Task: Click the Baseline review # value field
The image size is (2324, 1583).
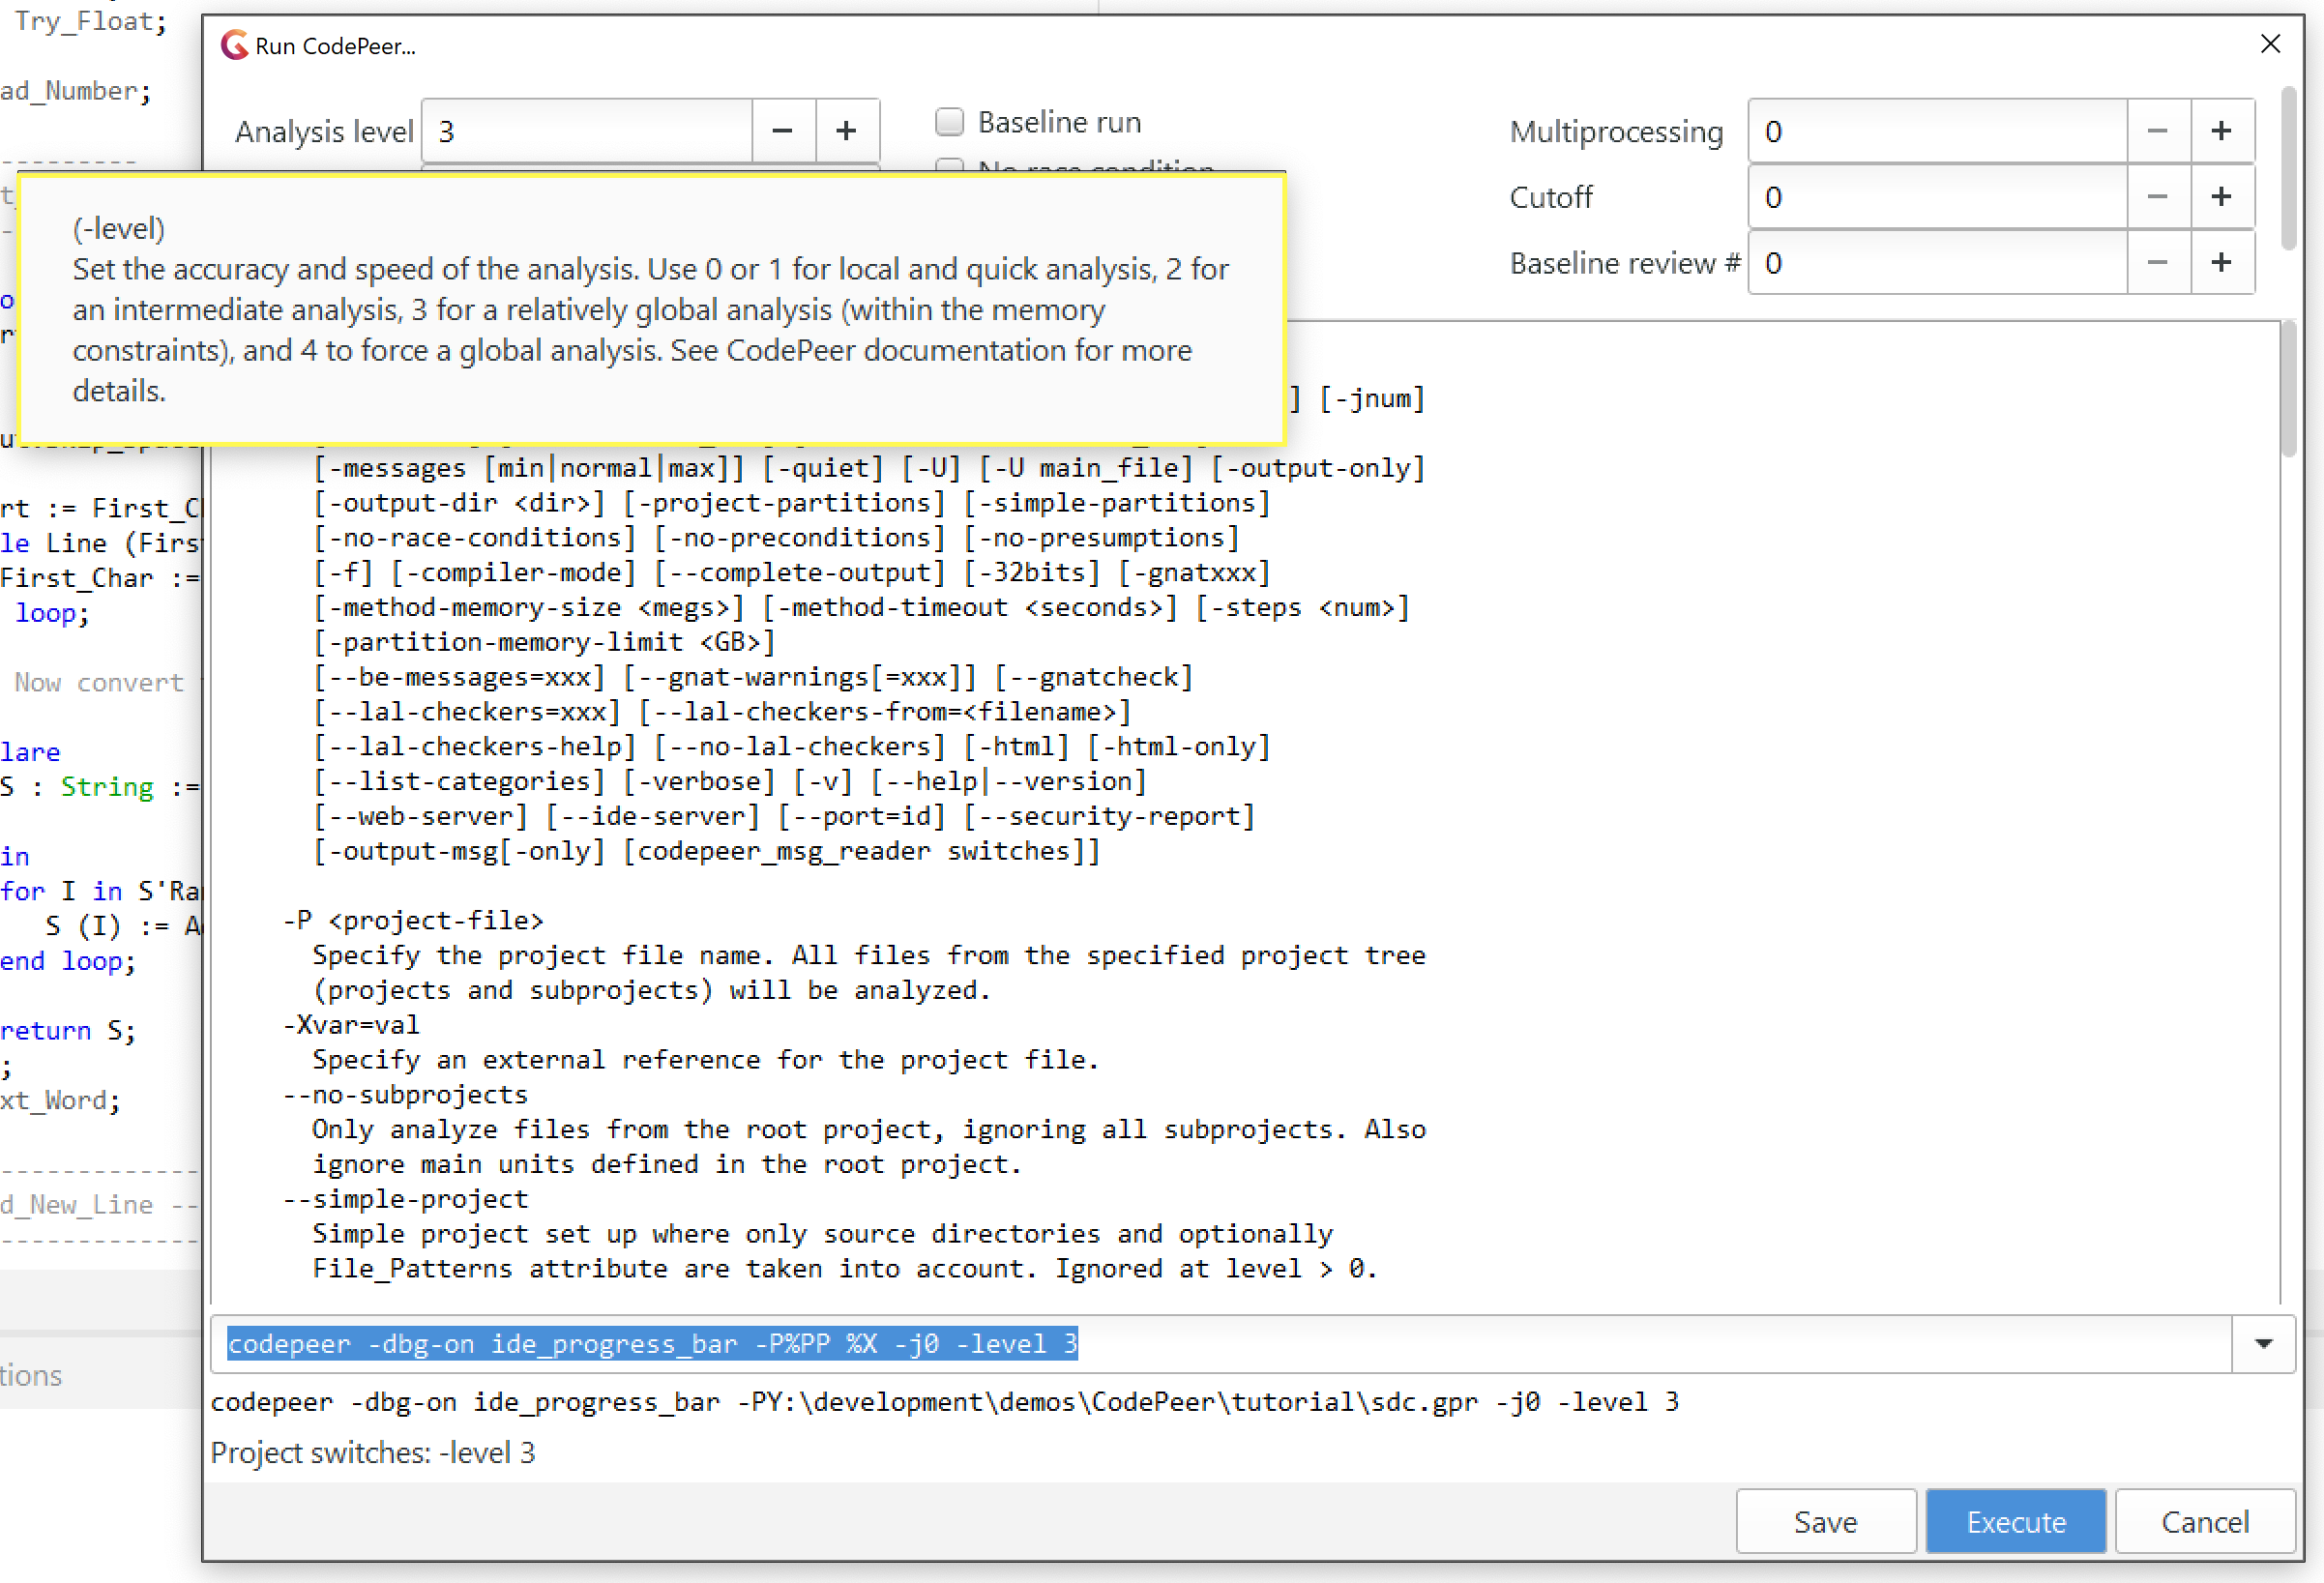Action: 1937,263
